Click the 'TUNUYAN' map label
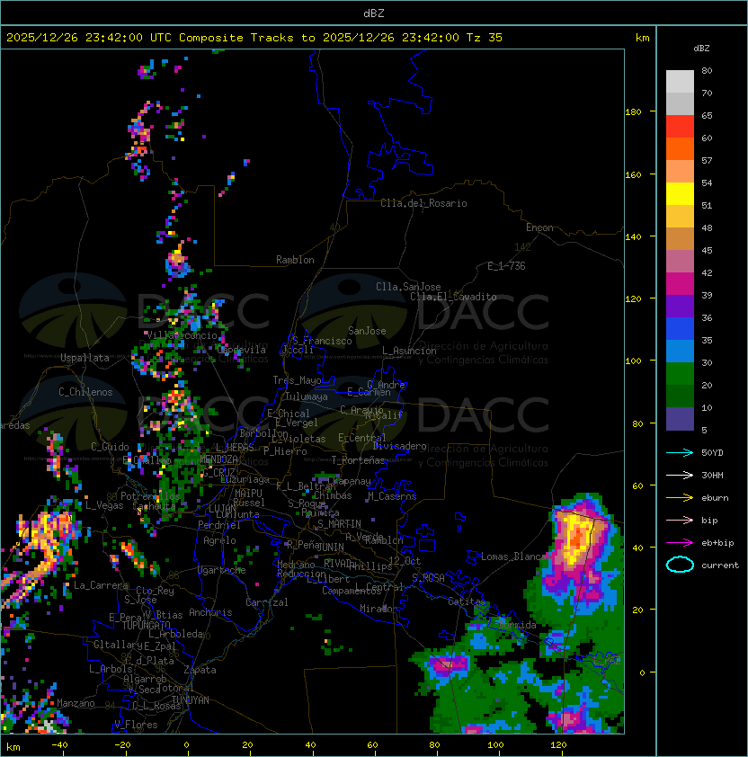 [191, 700]
